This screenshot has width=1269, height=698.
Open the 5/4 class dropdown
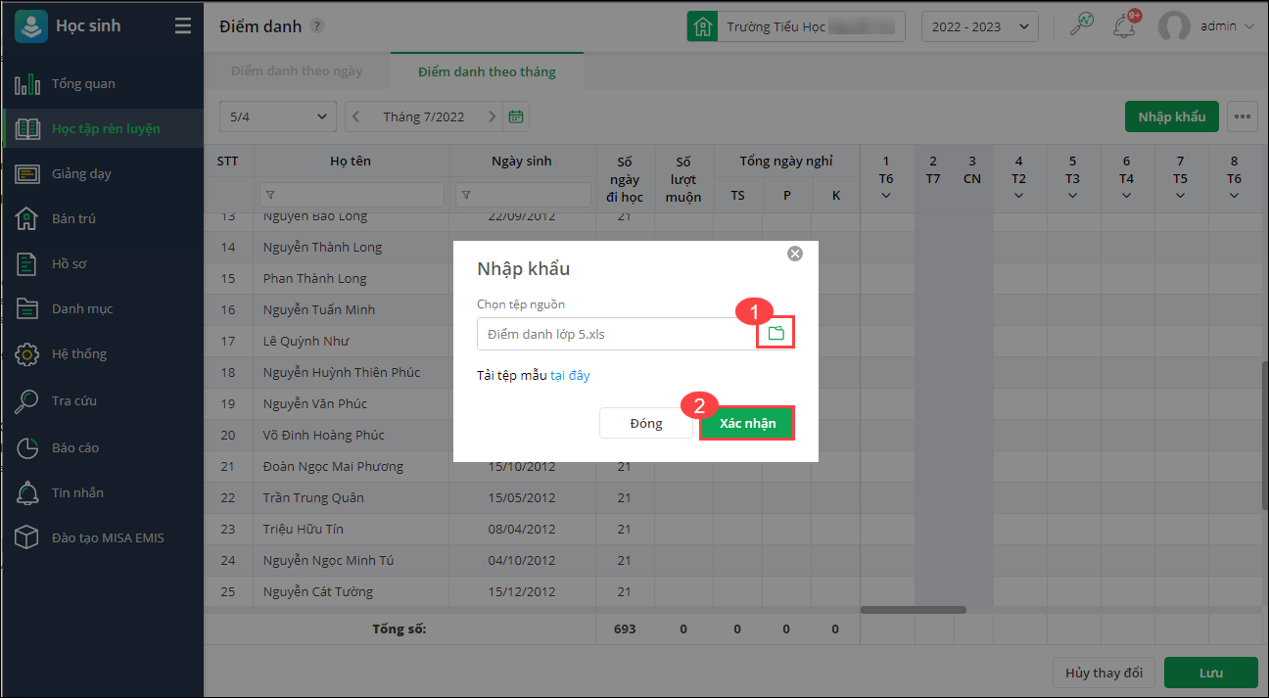(x=277, y=116)
